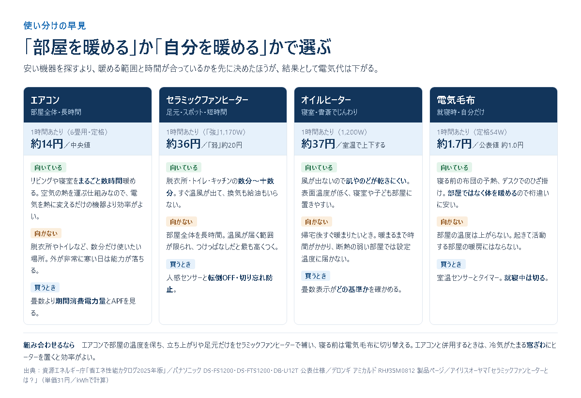Click the エアコン card header

click(x=88, y=105)
